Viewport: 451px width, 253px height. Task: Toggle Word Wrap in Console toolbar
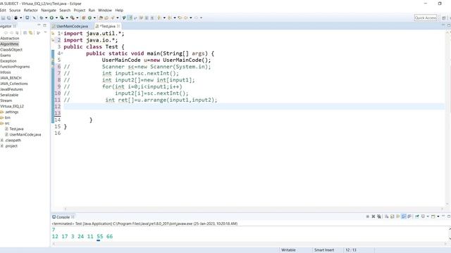tap(397, 216)
